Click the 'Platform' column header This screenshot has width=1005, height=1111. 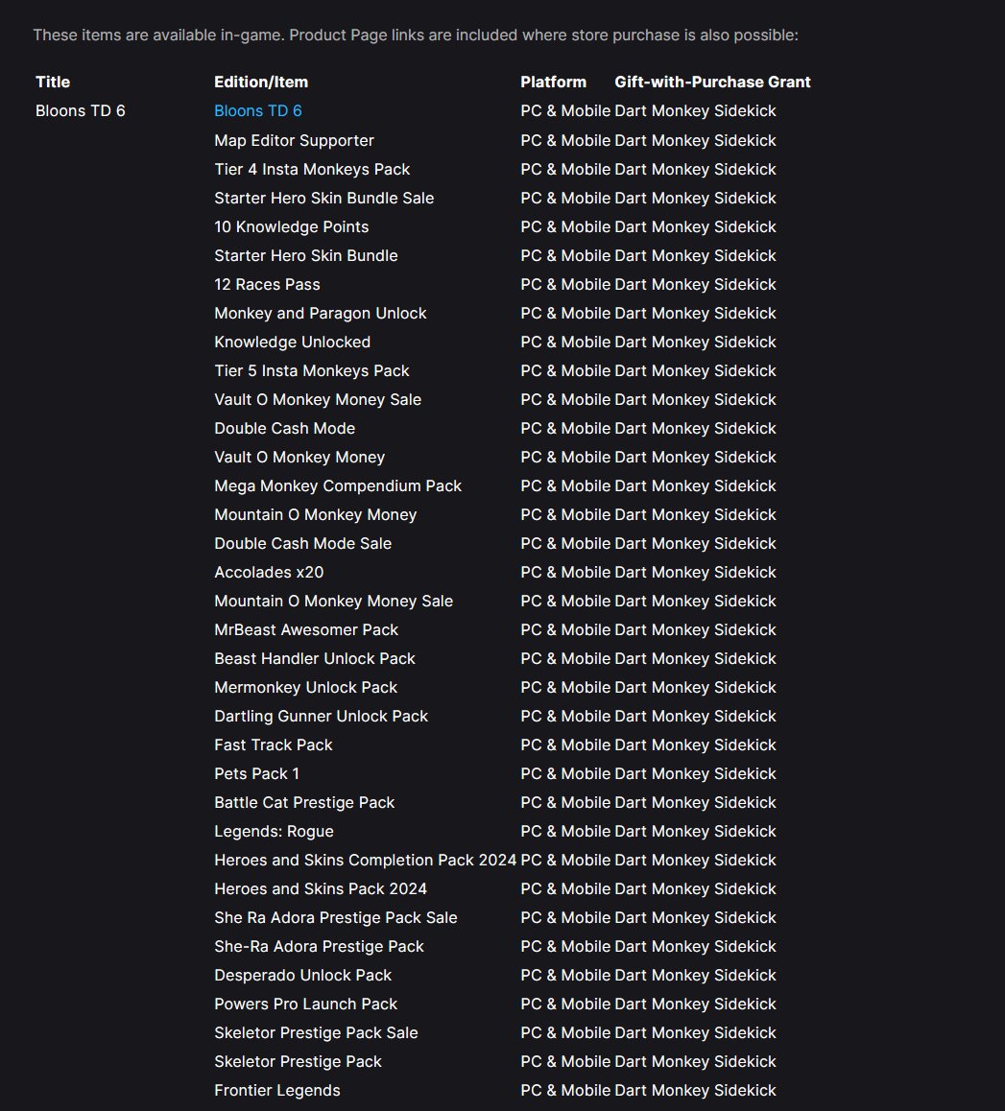pos(554,83)
